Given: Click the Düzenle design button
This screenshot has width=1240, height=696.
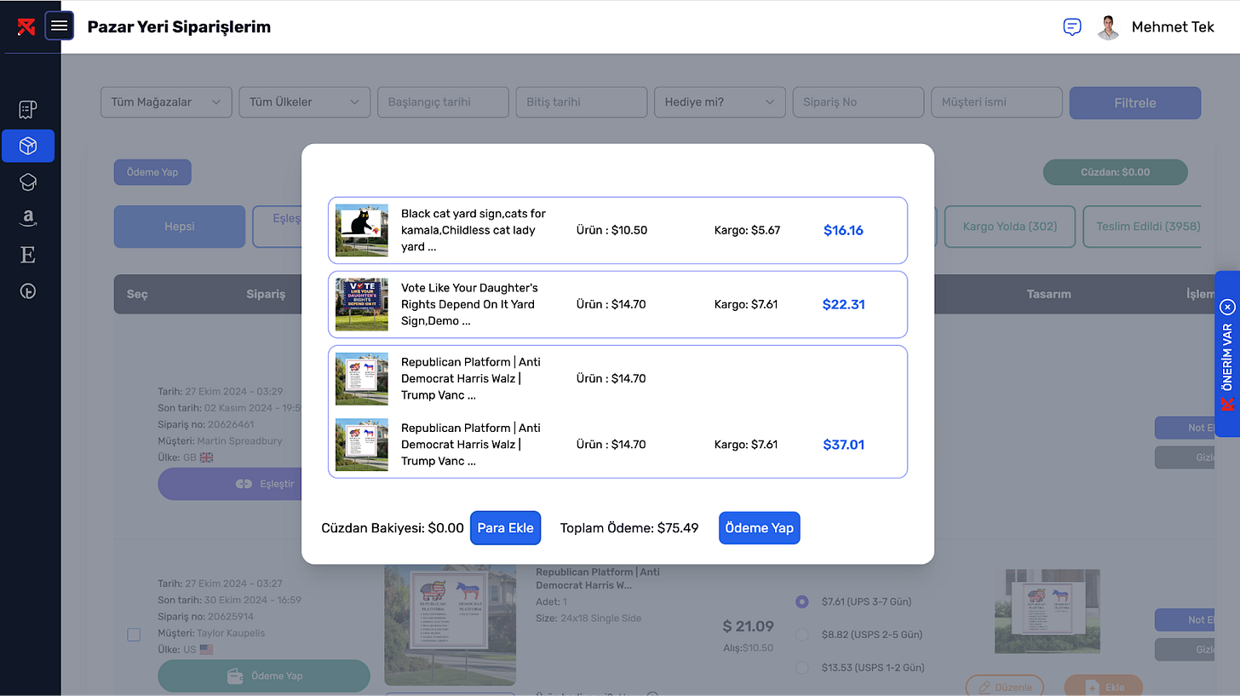Looking at the screenshot, I should pyautogui.click(x=1007, y=687).
